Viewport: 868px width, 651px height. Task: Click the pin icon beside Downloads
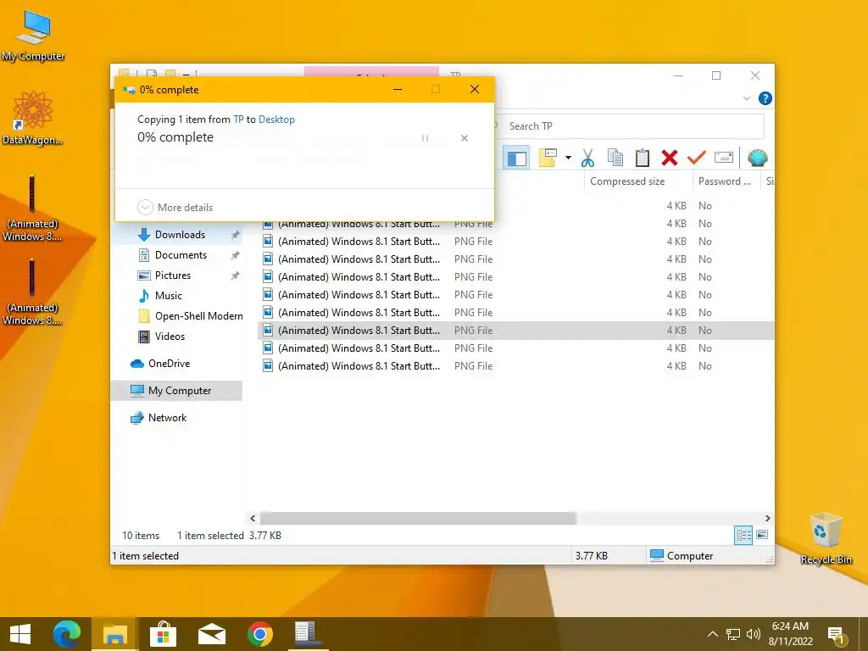click(236, 235)
